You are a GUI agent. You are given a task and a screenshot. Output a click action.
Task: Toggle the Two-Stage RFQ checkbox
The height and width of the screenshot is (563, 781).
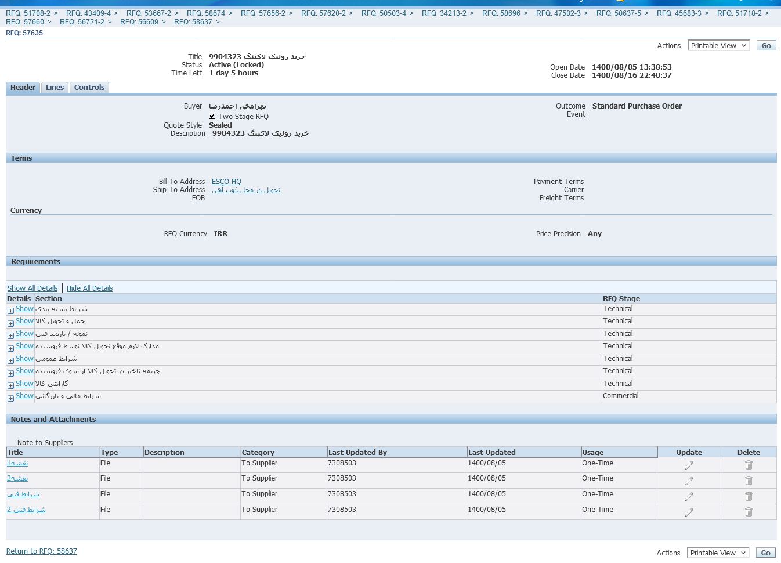pyautogui.click(x=212, y=116)
